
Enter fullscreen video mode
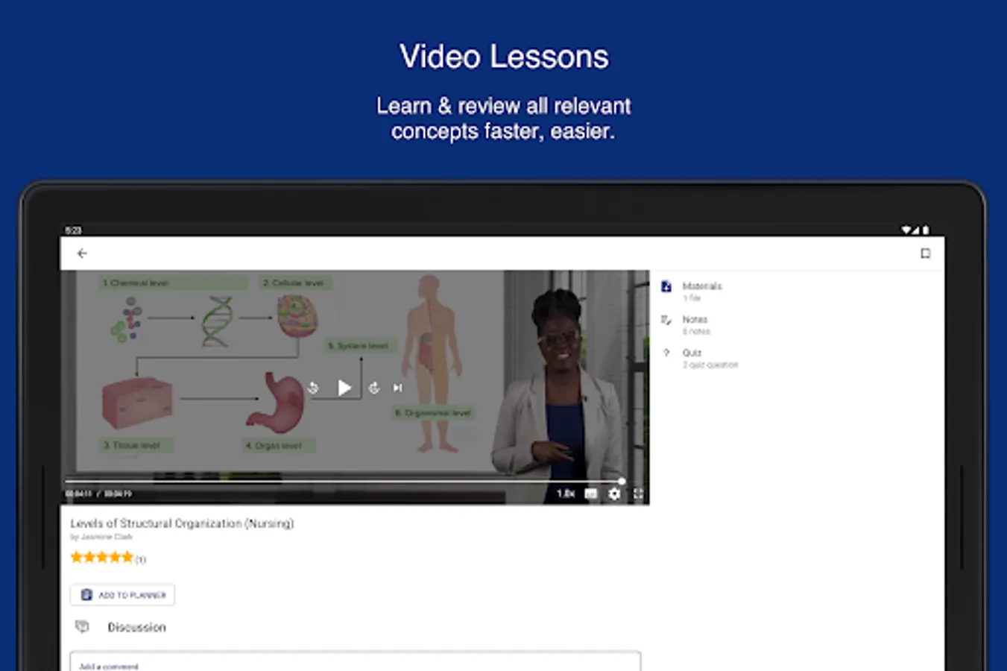638,494
